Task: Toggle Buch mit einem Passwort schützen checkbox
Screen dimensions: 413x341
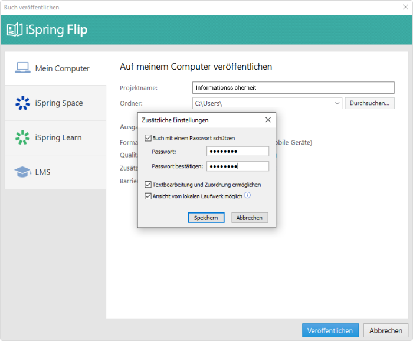Action: coord(148,138)
